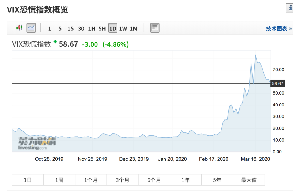Image resolution: width=293 pixels, height=194 pixels.
Task: Select the 5年 range button
Action: point(217,180)
